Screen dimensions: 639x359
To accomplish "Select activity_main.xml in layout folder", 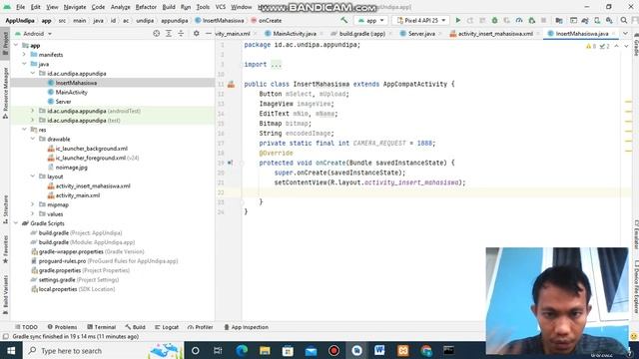I will (x=78, y=195).
